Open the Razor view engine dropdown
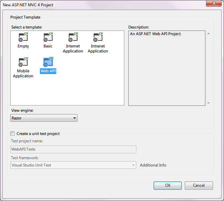Screen dimensions: 224x201 [x=44, y=118]
